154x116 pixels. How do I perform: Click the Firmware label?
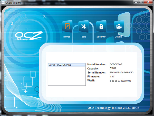[x=93, y=77]
